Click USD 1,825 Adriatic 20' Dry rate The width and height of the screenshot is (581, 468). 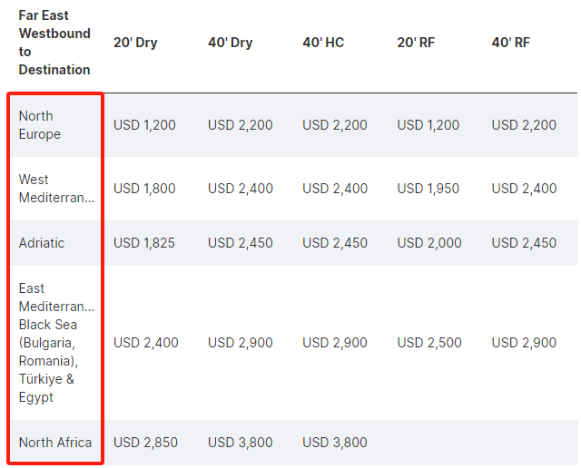[x=144, y=243]
